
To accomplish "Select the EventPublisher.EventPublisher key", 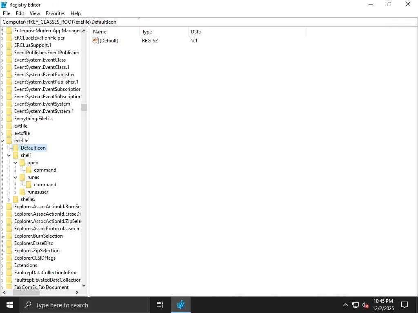I will tap(47, 53).
